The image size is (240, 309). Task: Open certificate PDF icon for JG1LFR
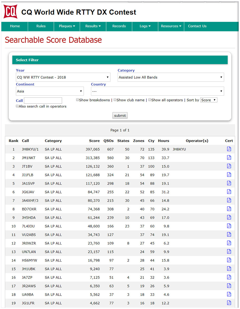click(229, 303)
